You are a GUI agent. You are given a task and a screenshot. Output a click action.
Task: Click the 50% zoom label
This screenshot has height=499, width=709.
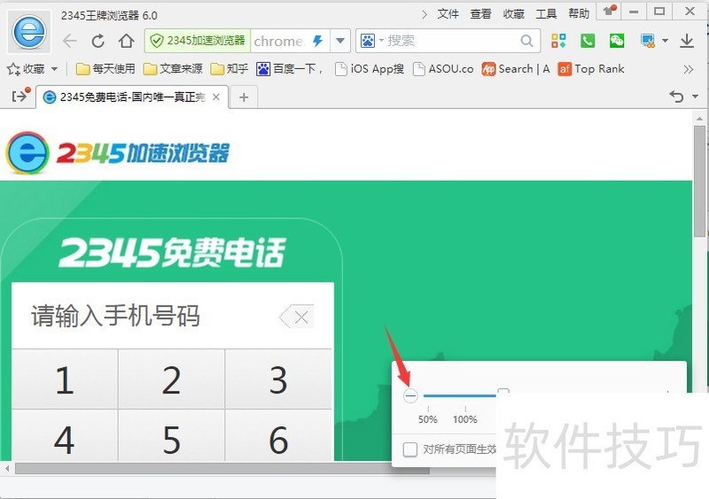(428, 419)
